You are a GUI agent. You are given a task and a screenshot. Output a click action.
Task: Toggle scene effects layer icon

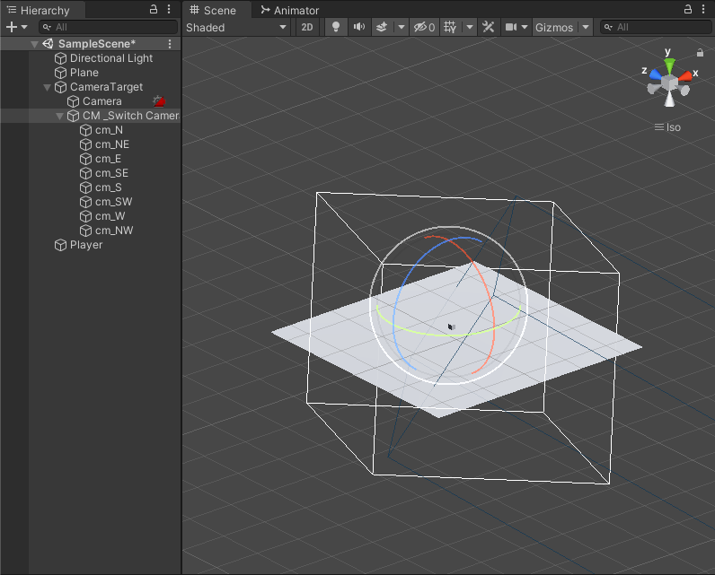pos(382,27)
